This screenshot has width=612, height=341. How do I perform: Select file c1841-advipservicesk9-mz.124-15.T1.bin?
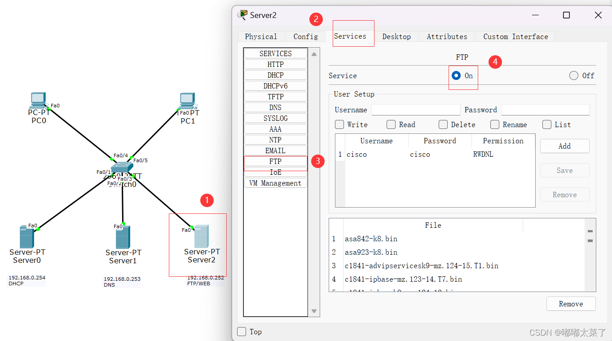[x=421, y=266]
